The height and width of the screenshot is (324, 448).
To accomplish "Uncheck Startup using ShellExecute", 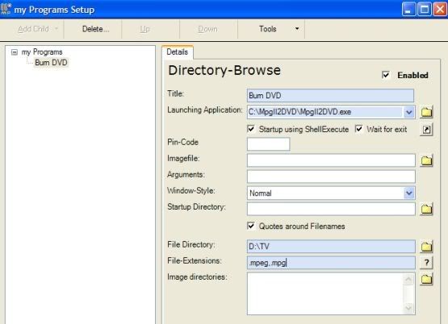I will [x=251, y=129].
